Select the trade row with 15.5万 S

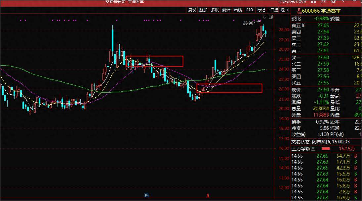point(326,174)
